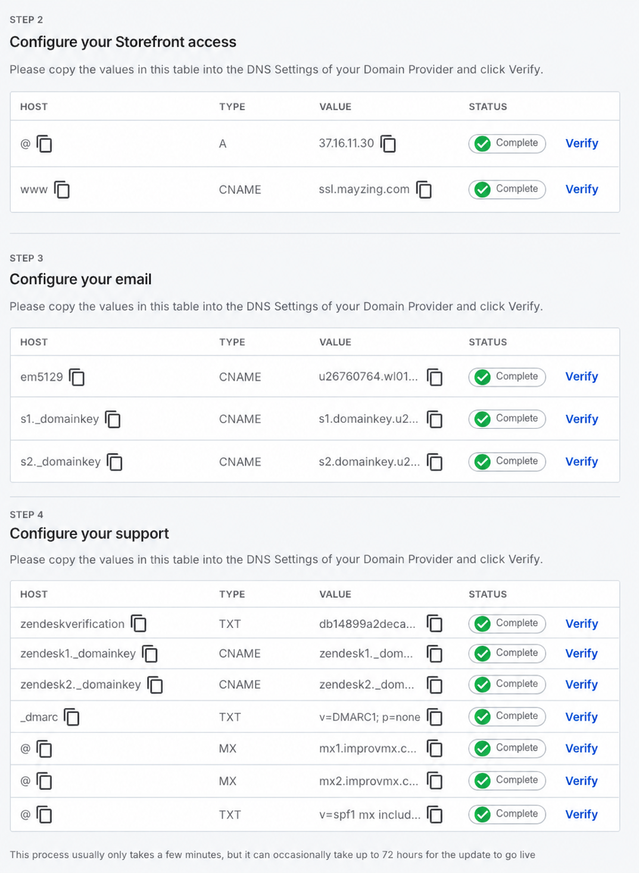The image size is (639, 873).
Task: Copy @ host in v=spf1 TXT row
Action: click(45, 815)
